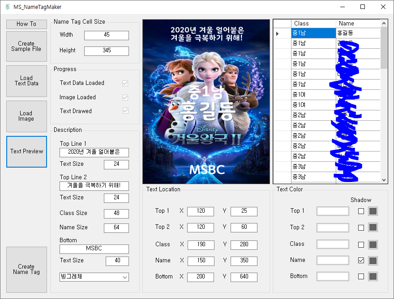Click the grid scroll down arrow
This screenshot has width=394, height=299.
point(384,180)
